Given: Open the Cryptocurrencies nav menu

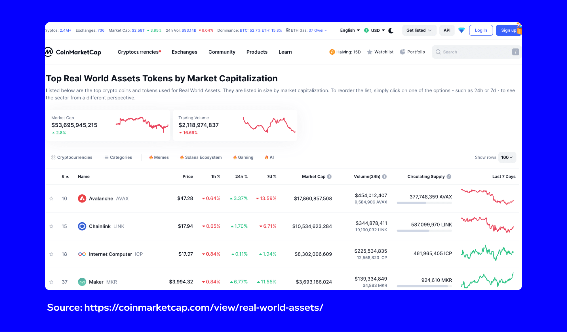Looking at the screenshot, I should (139, 52).
